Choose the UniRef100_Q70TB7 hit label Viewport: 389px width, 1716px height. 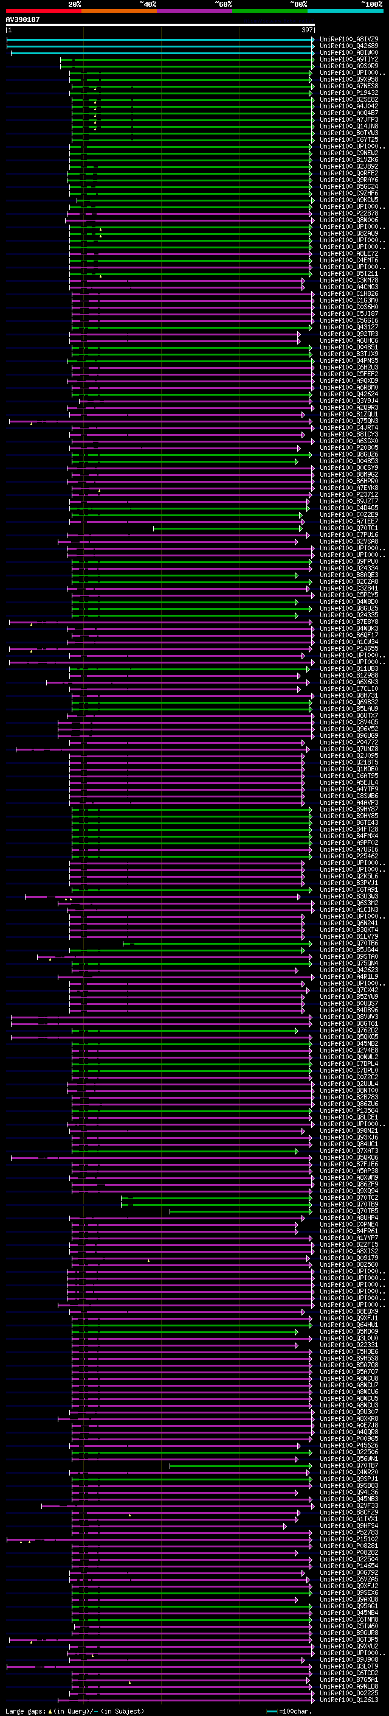click(349, 1466)
